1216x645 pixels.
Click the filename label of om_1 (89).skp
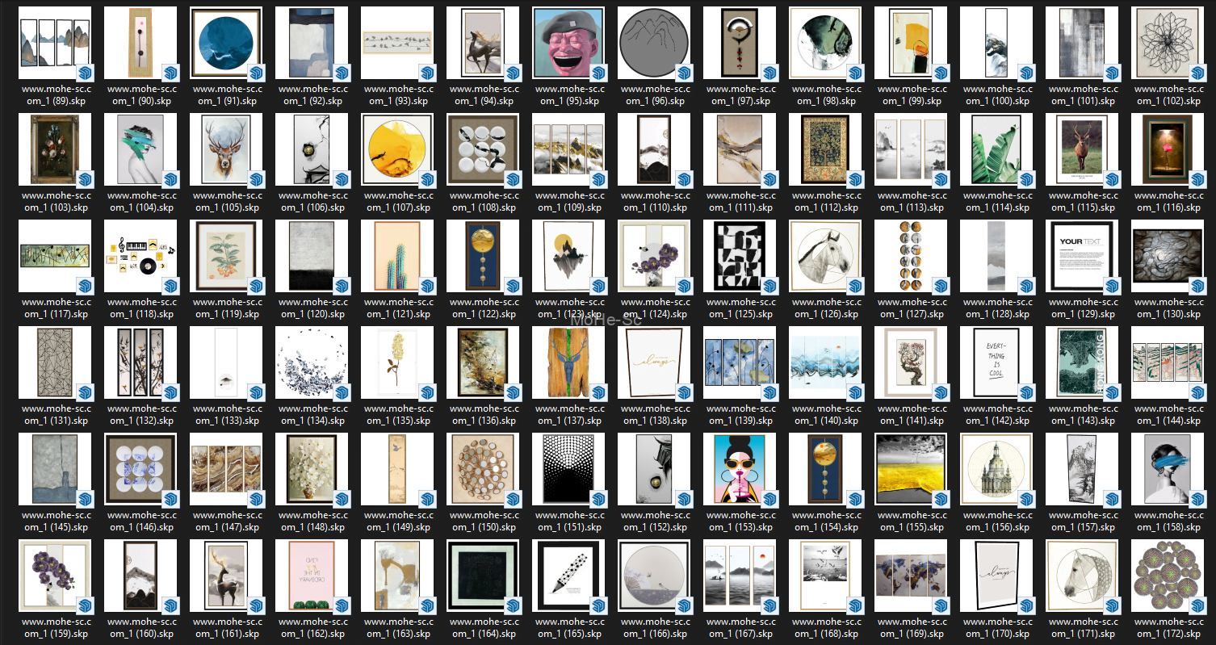pyautogui.click(x=56, y=95)
